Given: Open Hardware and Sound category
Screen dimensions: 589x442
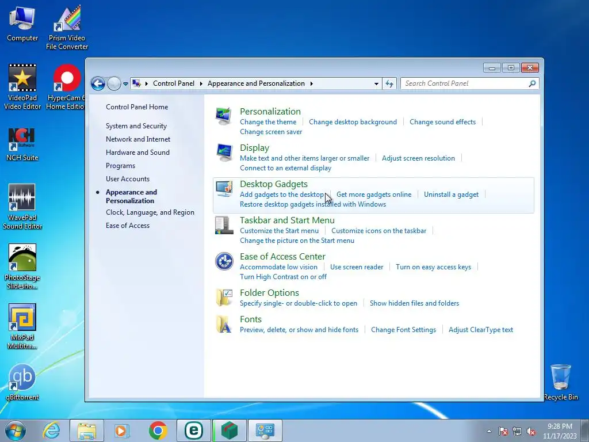Looking at the screenshot, I should point(137,152).
